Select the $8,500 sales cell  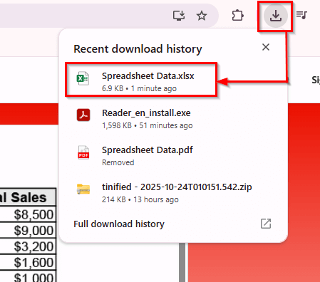[28, 214]
